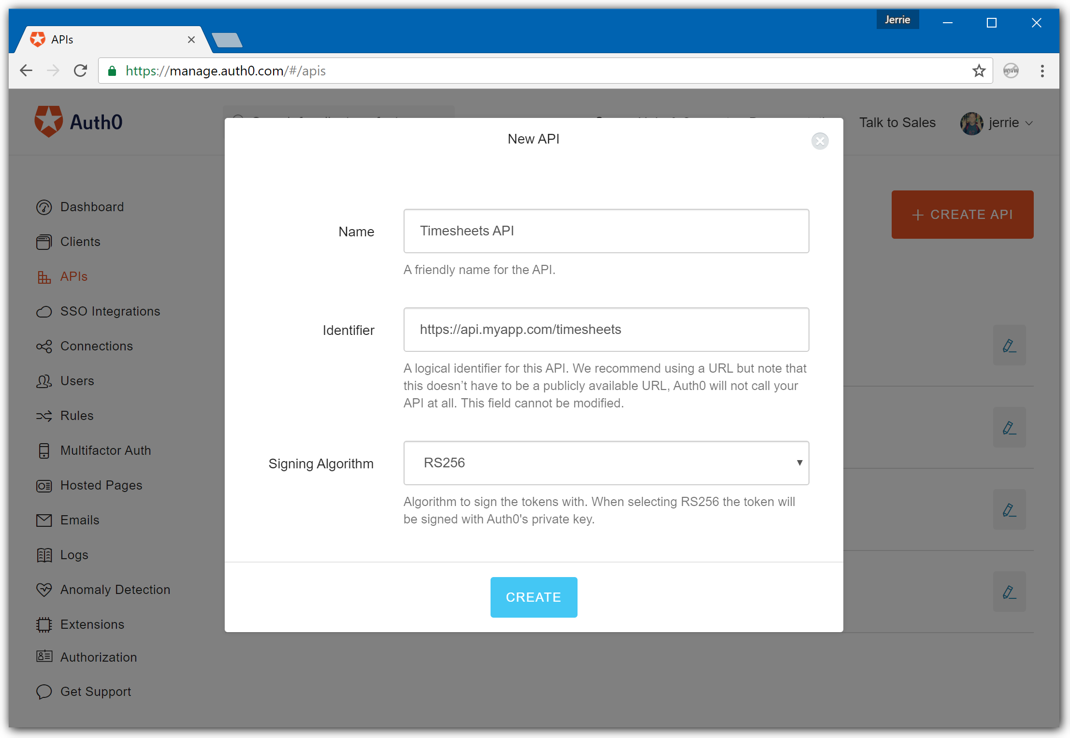Click the Auth0 shield logo

(49, 121)
